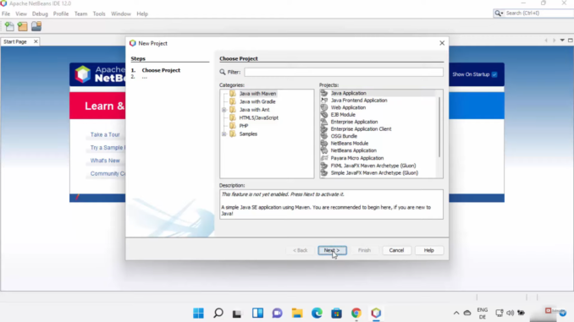
Task: Switch to the Start Page tab
Action: click(15, 41)
